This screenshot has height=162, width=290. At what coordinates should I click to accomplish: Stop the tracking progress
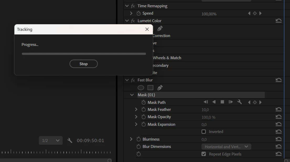pyautogui.click(x=84, y=64)
